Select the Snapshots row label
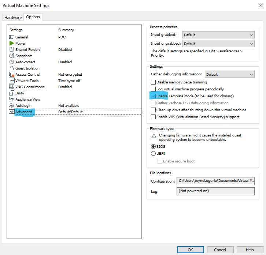 coord(24,56)
